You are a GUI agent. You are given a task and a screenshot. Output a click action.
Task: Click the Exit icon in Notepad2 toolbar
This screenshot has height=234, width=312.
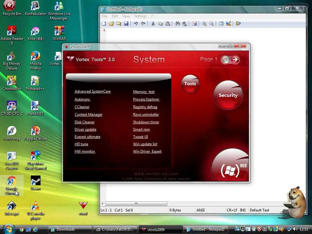[238, 23]
